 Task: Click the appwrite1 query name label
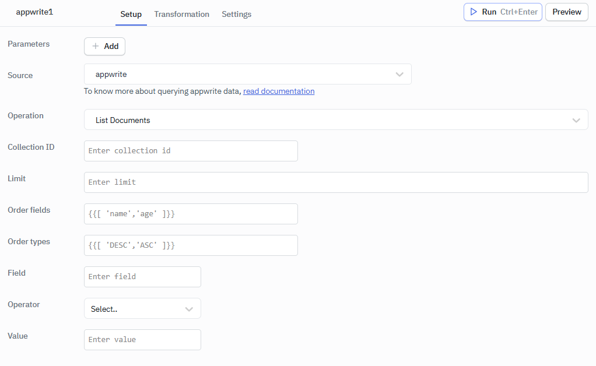[34, 11]
